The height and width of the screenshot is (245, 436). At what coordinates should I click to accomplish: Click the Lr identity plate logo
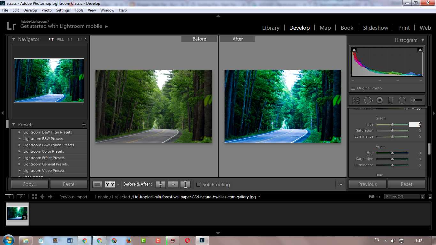11,26
